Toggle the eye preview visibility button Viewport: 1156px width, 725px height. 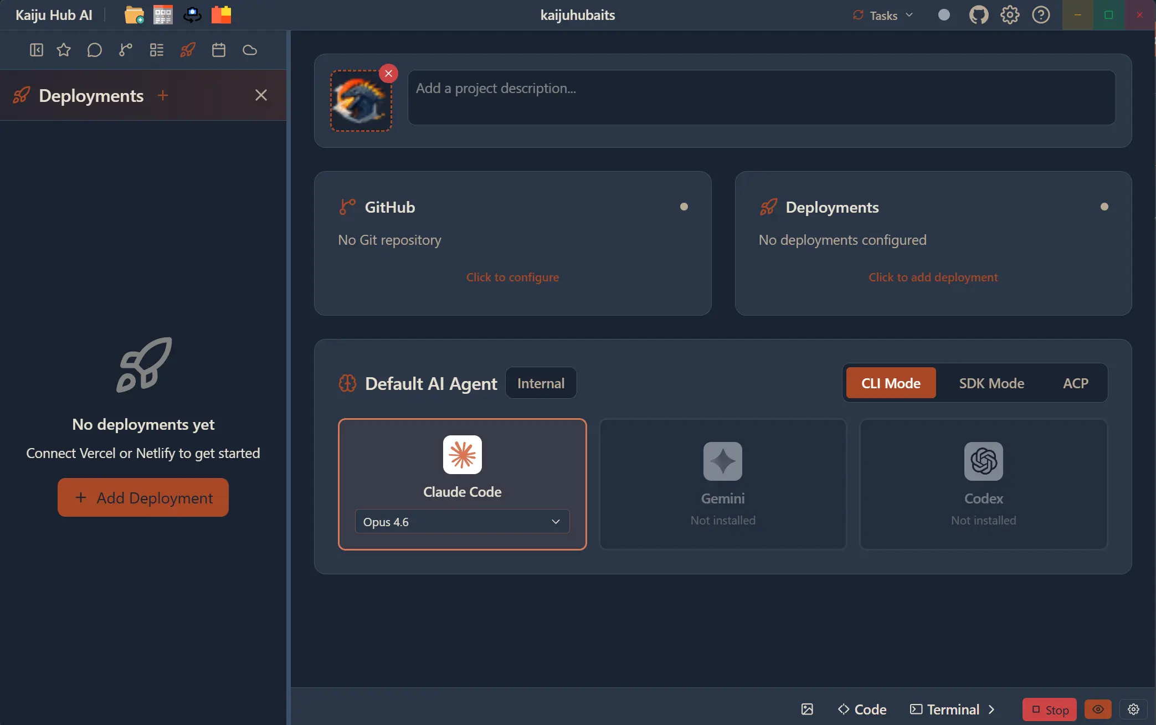point(1098,709)
